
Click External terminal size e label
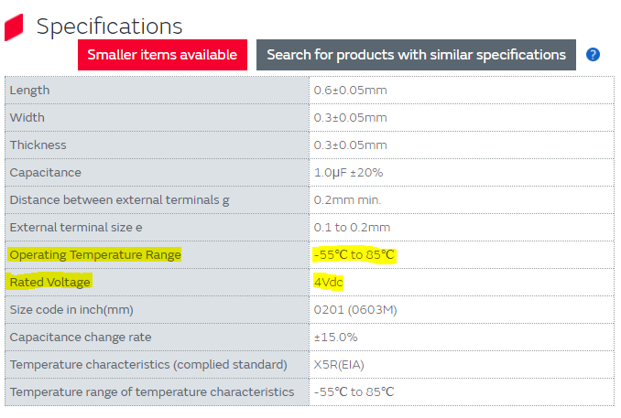[76, 228]
